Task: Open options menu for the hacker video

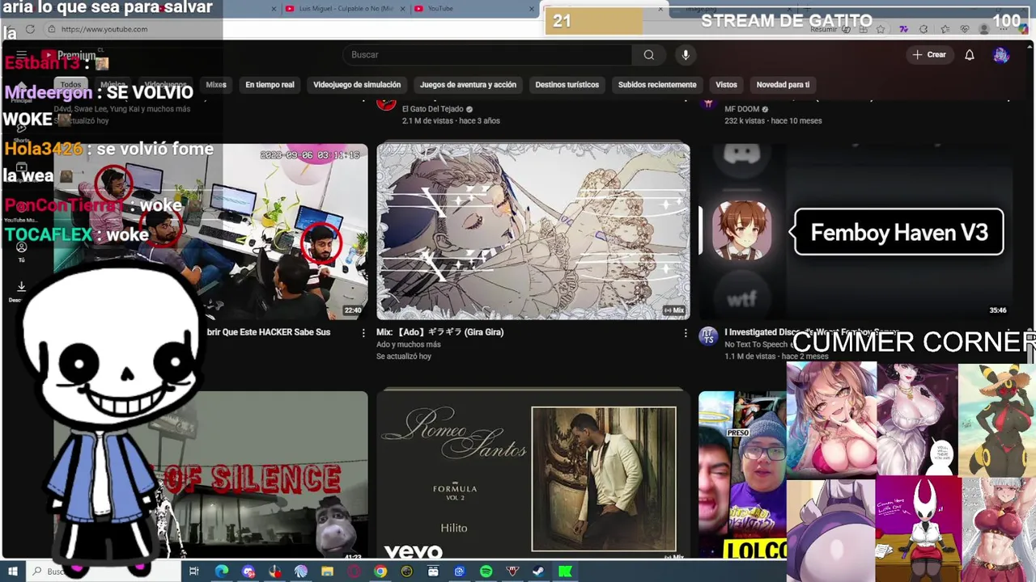Action: click(363, 333)
